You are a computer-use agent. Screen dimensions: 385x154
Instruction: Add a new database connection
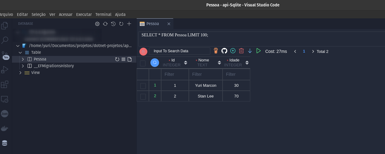tap(129, 24)
